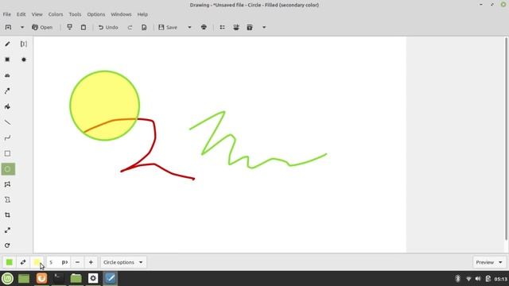509x286 pixels.
Task: Open the File menu
Action: click(x=7, y=14)
